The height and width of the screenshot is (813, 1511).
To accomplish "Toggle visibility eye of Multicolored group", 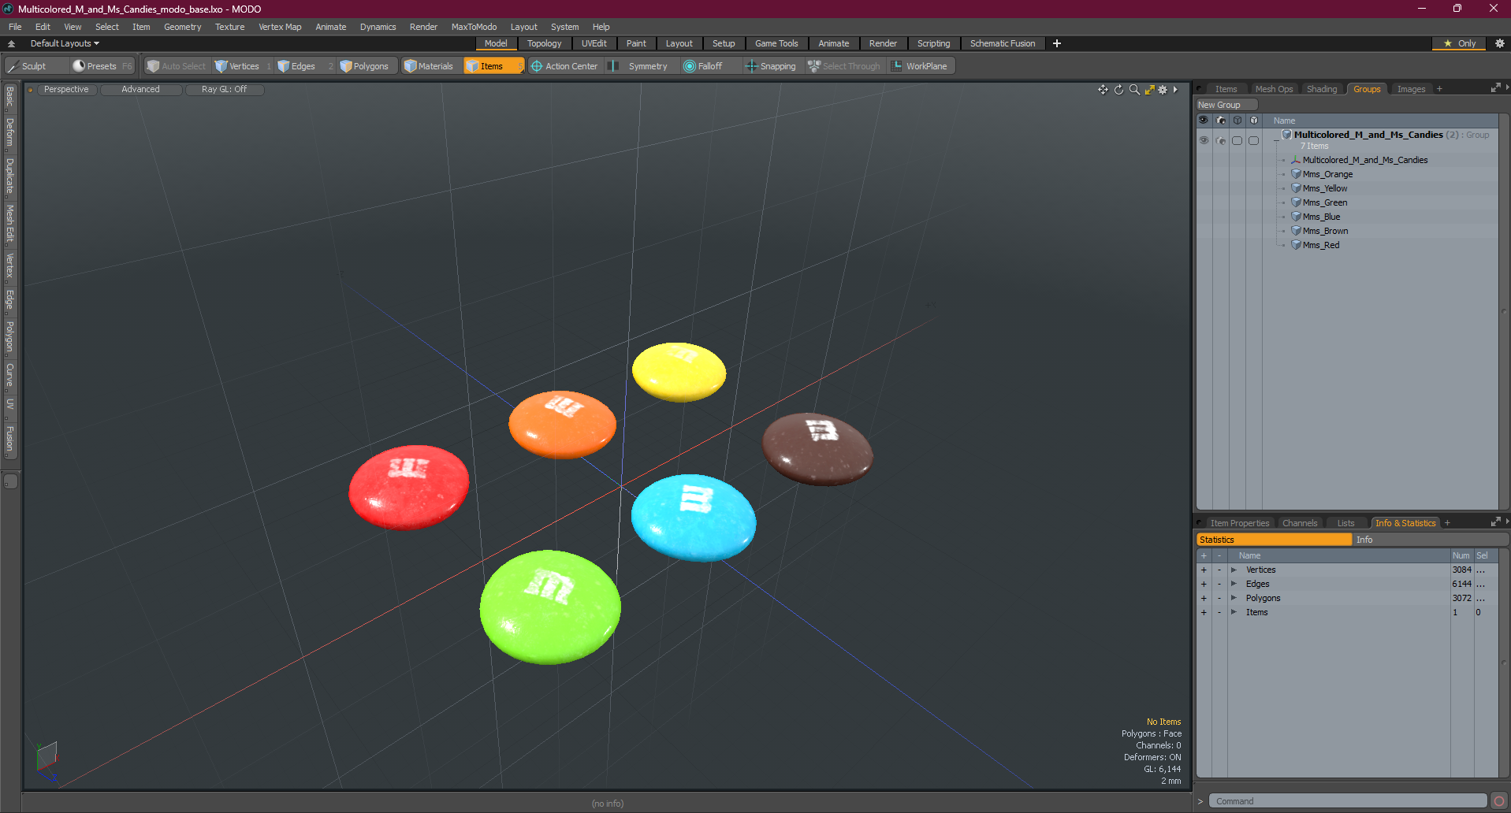I will click(1204, 140).
